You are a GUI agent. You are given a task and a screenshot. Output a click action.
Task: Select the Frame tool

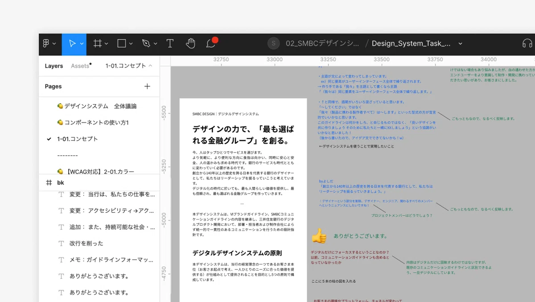tap(97, 43)
